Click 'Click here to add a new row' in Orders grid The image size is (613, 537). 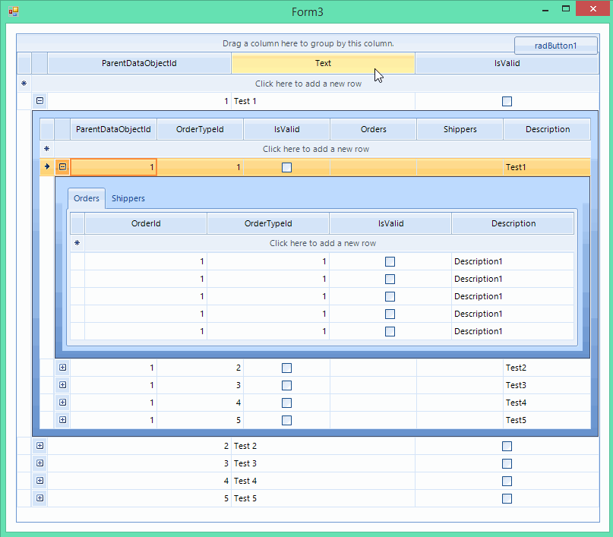[323, 243]
